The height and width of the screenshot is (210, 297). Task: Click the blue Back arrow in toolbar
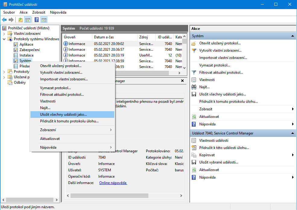click(x=4, y=20)
